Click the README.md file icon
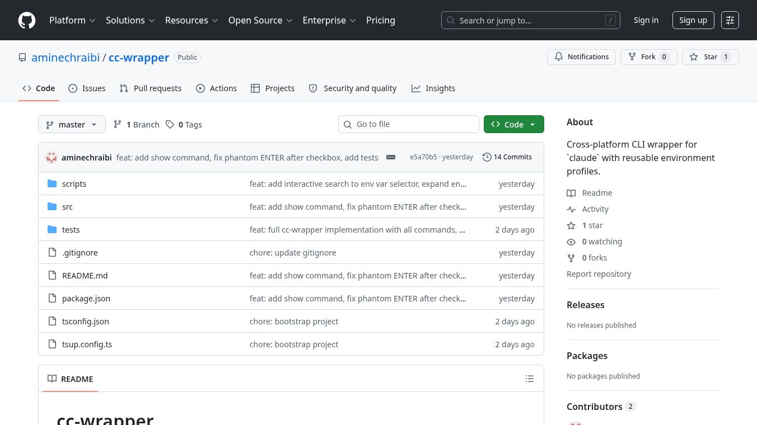 point(52,276)
